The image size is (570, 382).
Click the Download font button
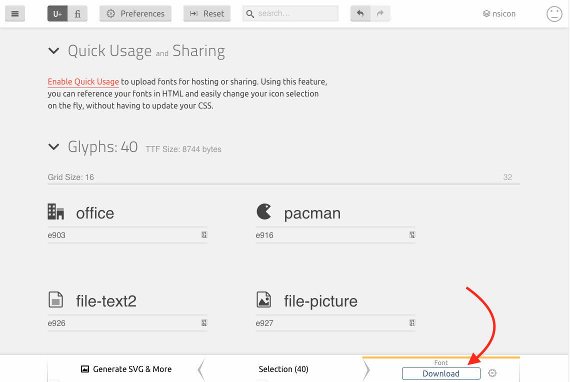(440, 373)
